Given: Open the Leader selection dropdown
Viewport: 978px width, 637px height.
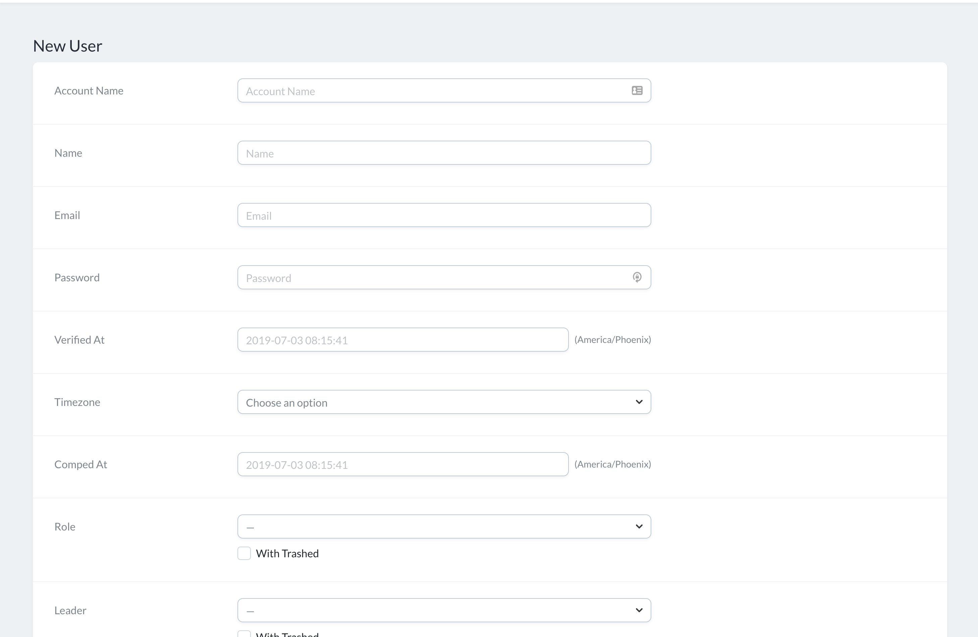Looking at the screenshot, I should pos(444,610).
